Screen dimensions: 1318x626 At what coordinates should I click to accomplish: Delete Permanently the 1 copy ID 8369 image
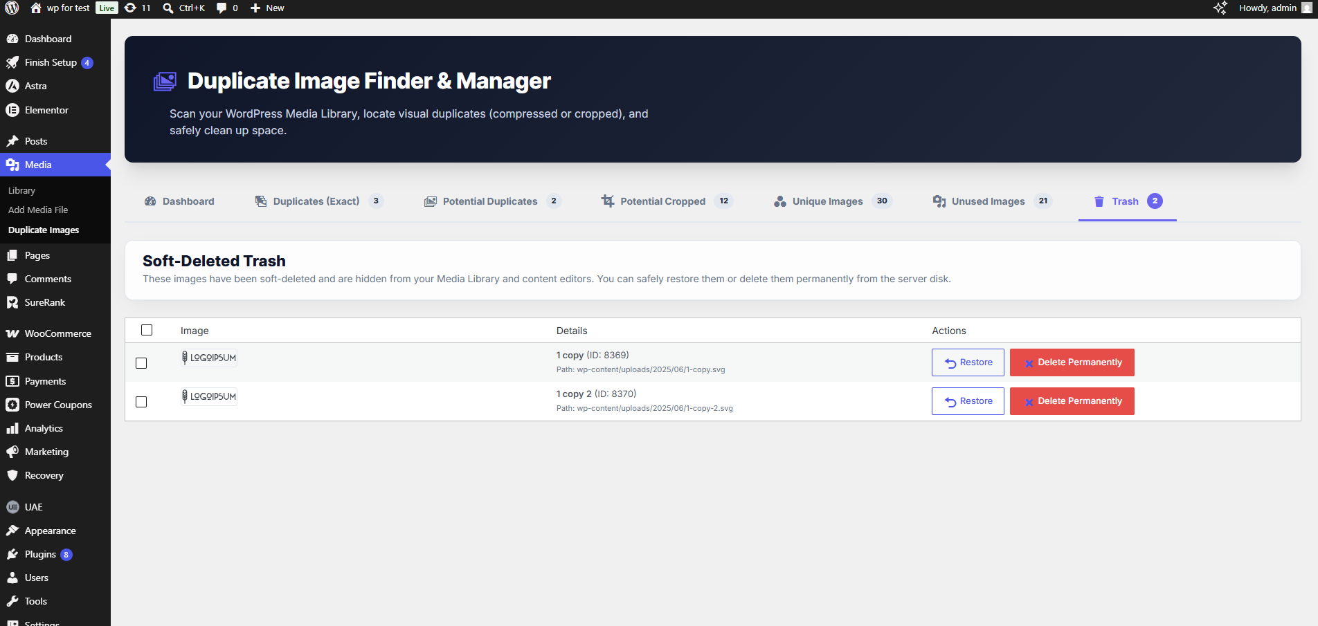(1072, 362)
